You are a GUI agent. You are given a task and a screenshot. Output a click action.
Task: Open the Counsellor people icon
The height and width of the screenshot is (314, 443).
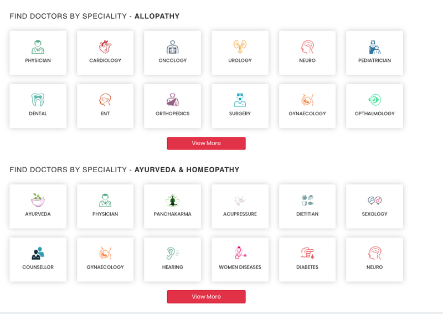[38, 253]
